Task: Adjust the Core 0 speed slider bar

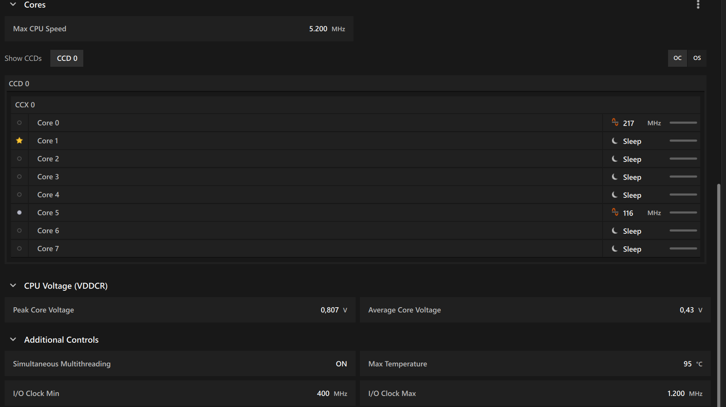Action: pyautogui.click(x=683, y=123)
